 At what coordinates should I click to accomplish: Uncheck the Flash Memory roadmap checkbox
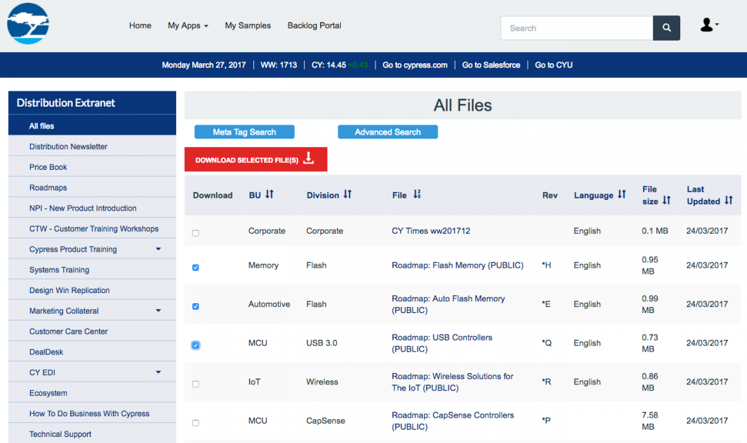pos(195,267)
